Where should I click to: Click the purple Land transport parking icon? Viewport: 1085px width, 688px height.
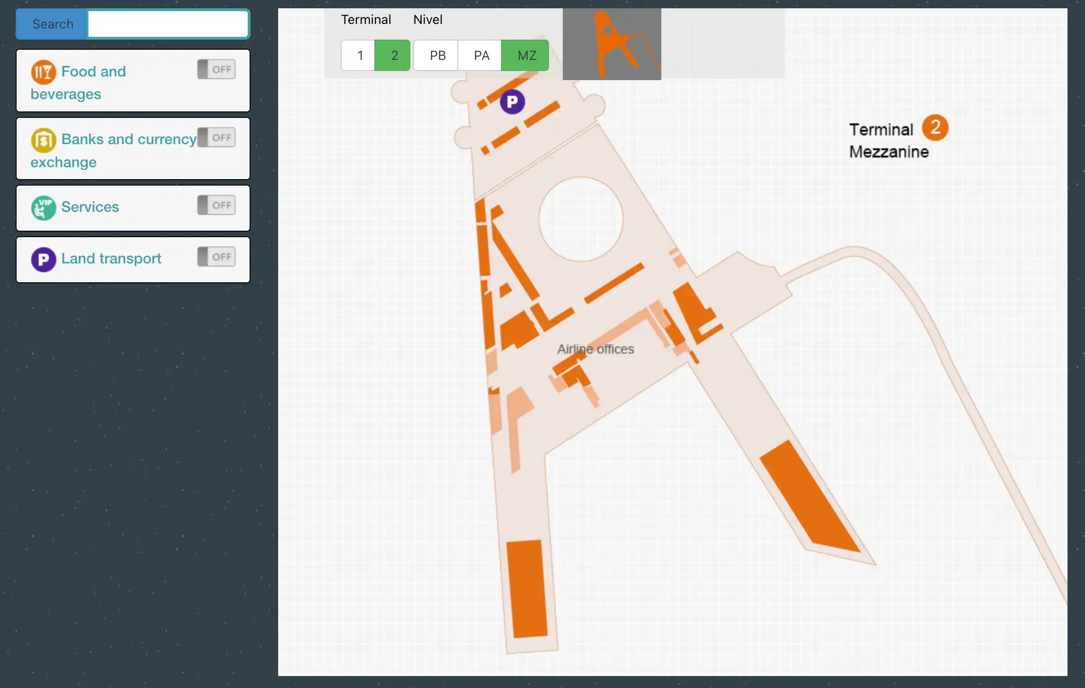tap(43, 259)
